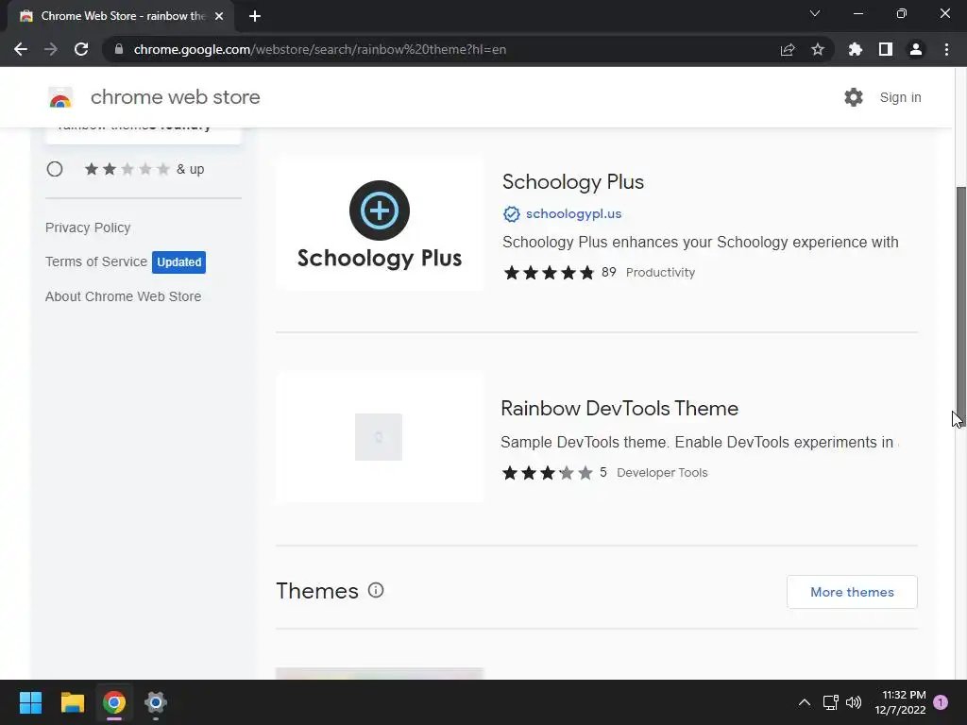Click the chrome web store title text
Screen dimensions: 967x725
[x=175, y=97]
